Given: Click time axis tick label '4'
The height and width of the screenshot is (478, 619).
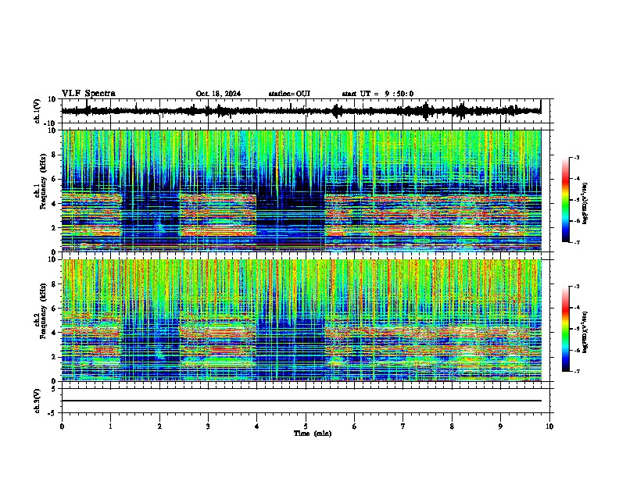Looking at the screenshot, I should (257, 426).
